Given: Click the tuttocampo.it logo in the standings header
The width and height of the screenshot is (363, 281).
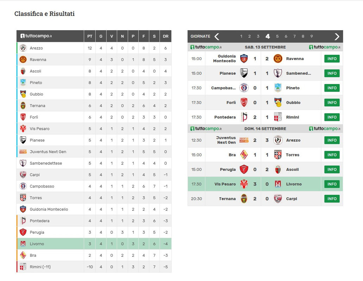Looking at the screenshot, I should pyautogui.click(x=36, y=36).
